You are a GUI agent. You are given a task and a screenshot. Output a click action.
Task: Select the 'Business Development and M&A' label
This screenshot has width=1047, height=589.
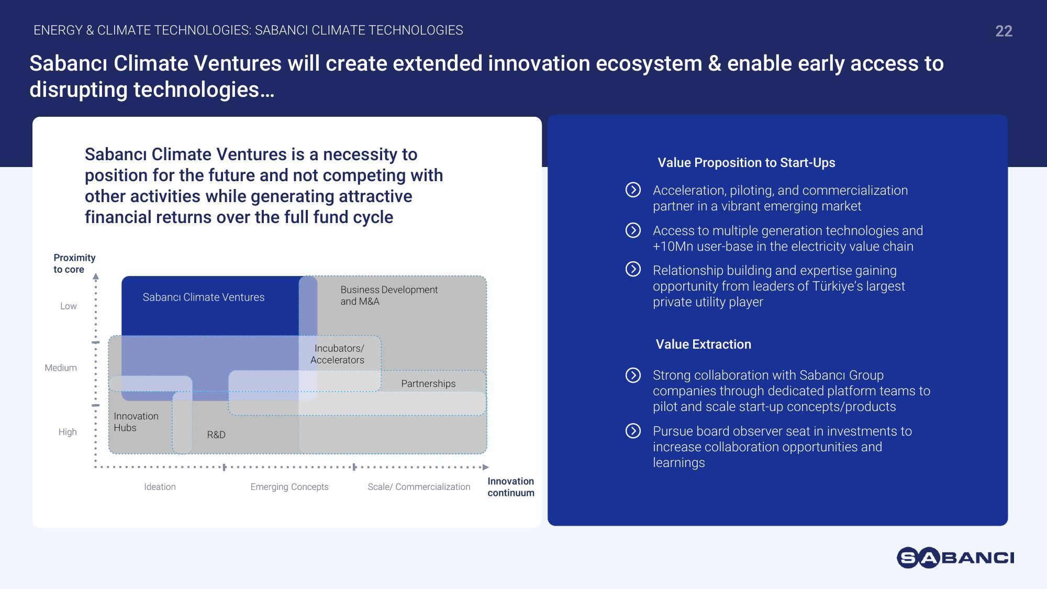[389, 295]
